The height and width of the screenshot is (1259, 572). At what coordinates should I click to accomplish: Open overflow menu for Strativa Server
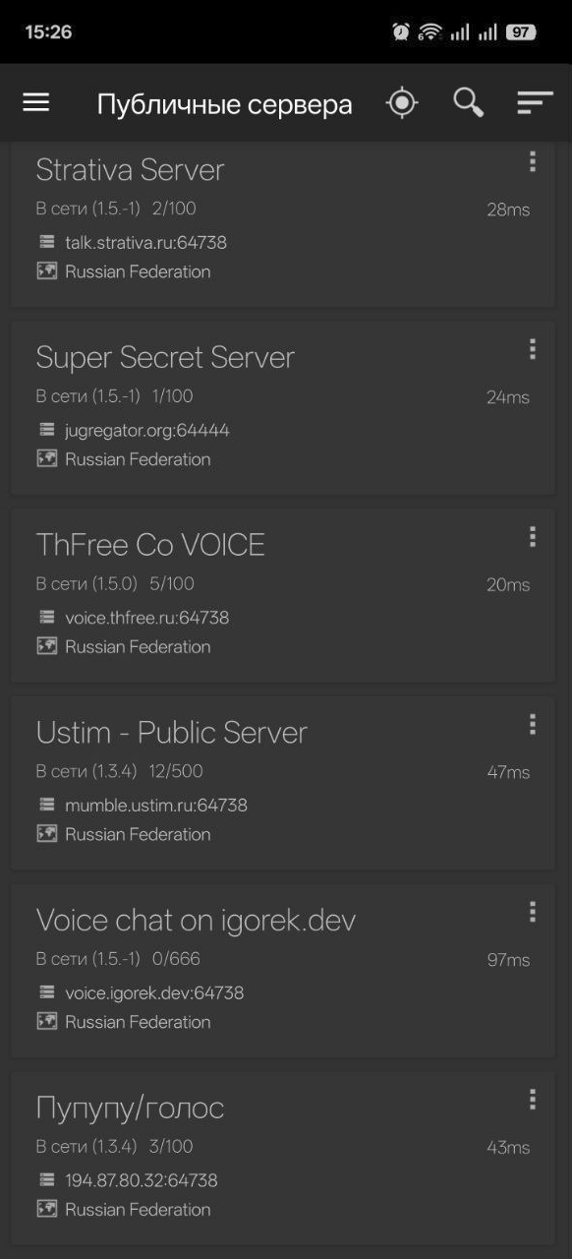(x=532, y=161)
